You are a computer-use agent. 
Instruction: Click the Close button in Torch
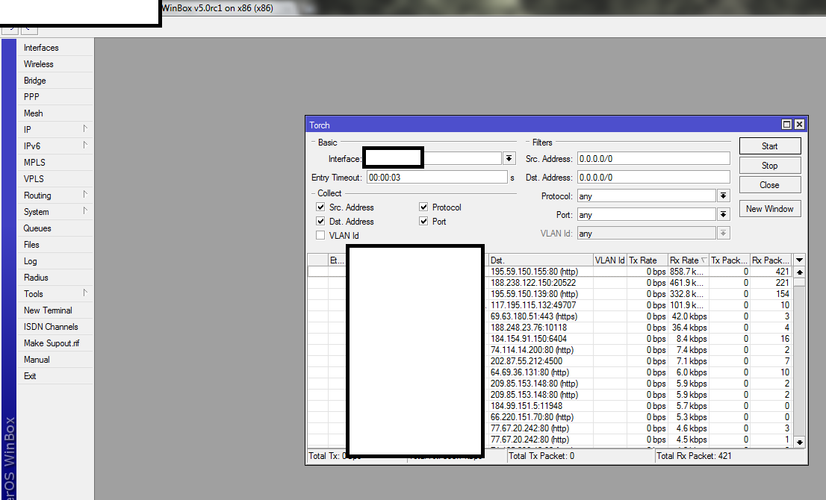coord(770,185)
